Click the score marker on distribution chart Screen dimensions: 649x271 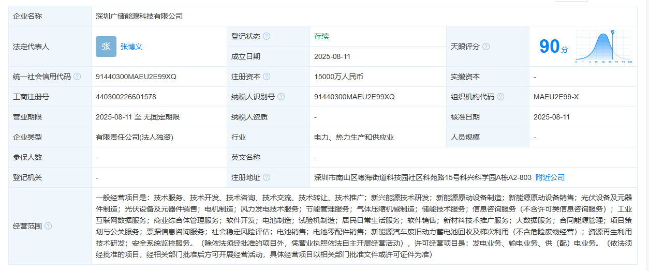[613, 33]
